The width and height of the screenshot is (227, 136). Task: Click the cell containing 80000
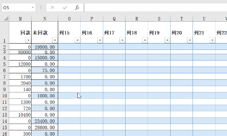pyautogui.click(x=20, y=52)
